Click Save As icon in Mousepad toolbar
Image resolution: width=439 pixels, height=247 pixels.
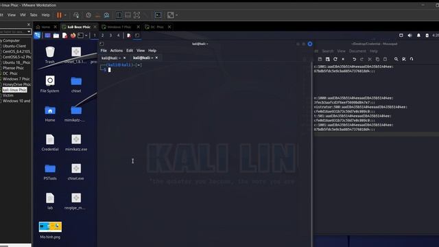click(328, 59)
